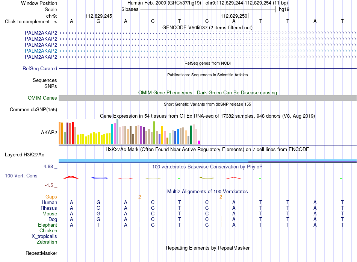Screen dimensions: 357x262
Task: Click the SNPs track label
Action: [51, 86]
